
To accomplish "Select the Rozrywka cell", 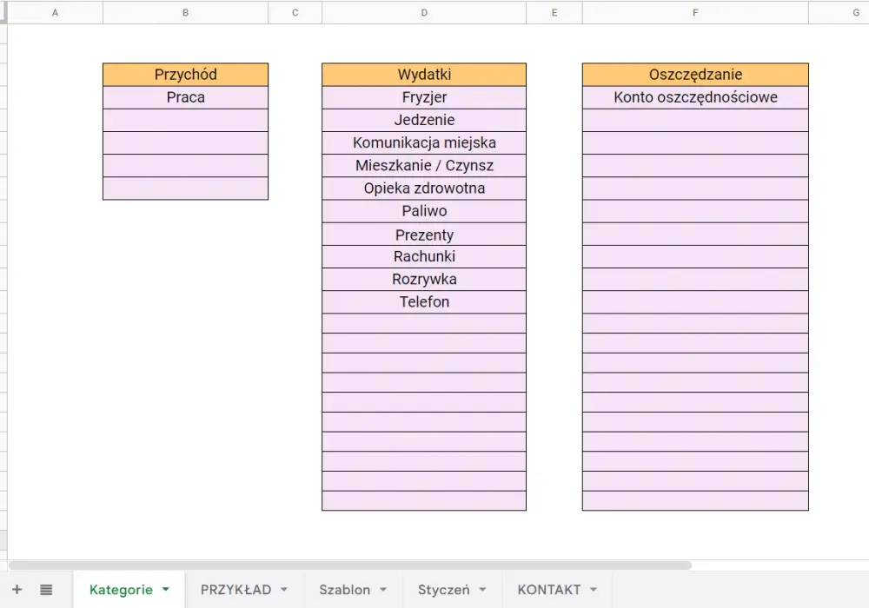I will tap(424, 280).
